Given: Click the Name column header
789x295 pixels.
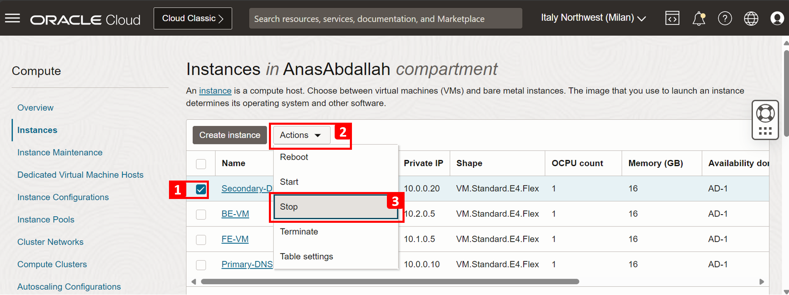Looking at the screenshot, I should pyautogui.click(x=234, y=163).
